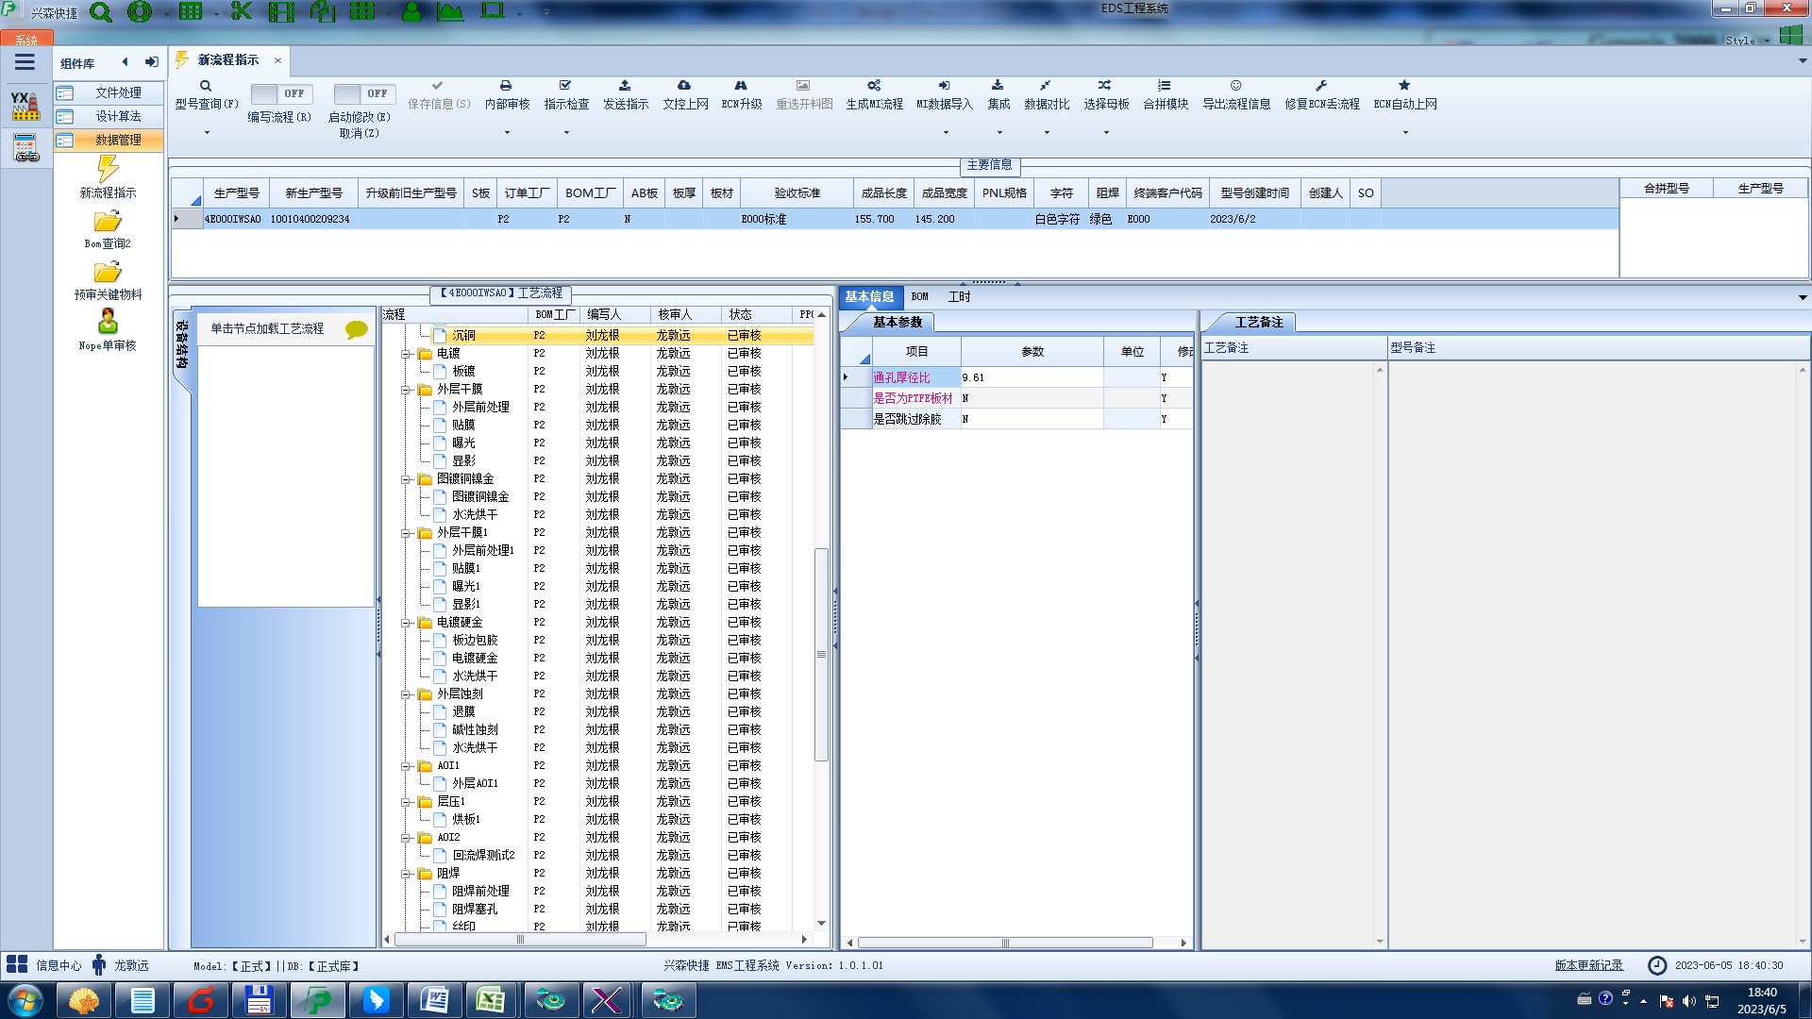Image resolution: width=1812 pixels, height=1019 pixels.
Task: Click 文控上网 cloud upload icon
Action: point(684,86)
